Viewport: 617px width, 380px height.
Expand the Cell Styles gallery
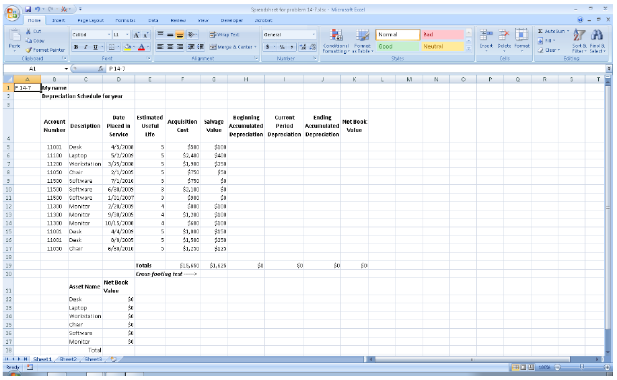tap(469, 49)
